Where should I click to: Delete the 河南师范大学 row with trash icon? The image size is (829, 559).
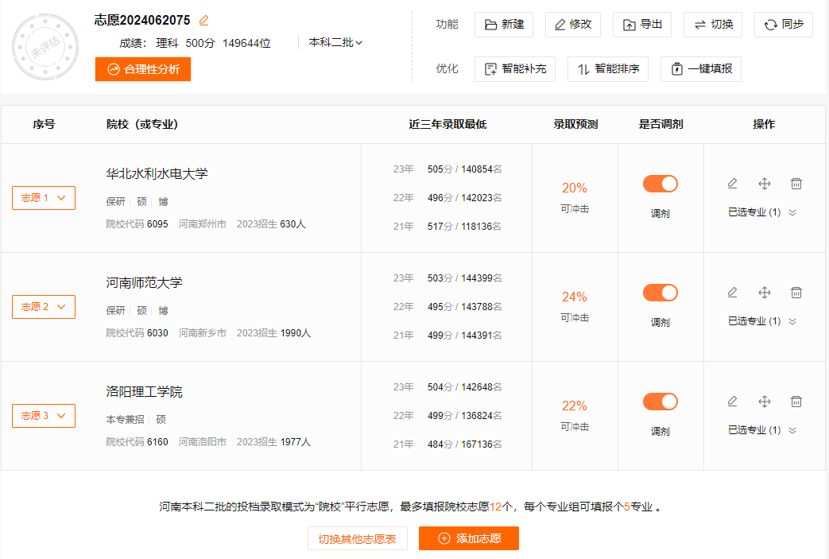(x=796, y=293)
